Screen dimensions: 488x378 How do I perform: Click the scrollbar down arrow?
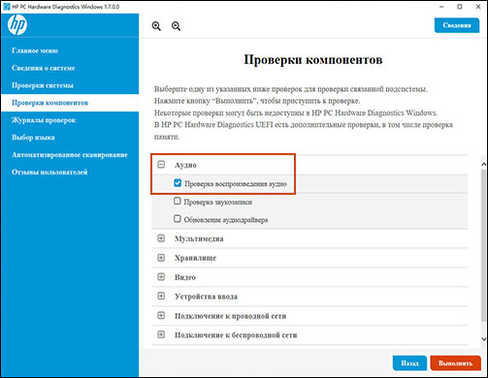tap(484, 339)
